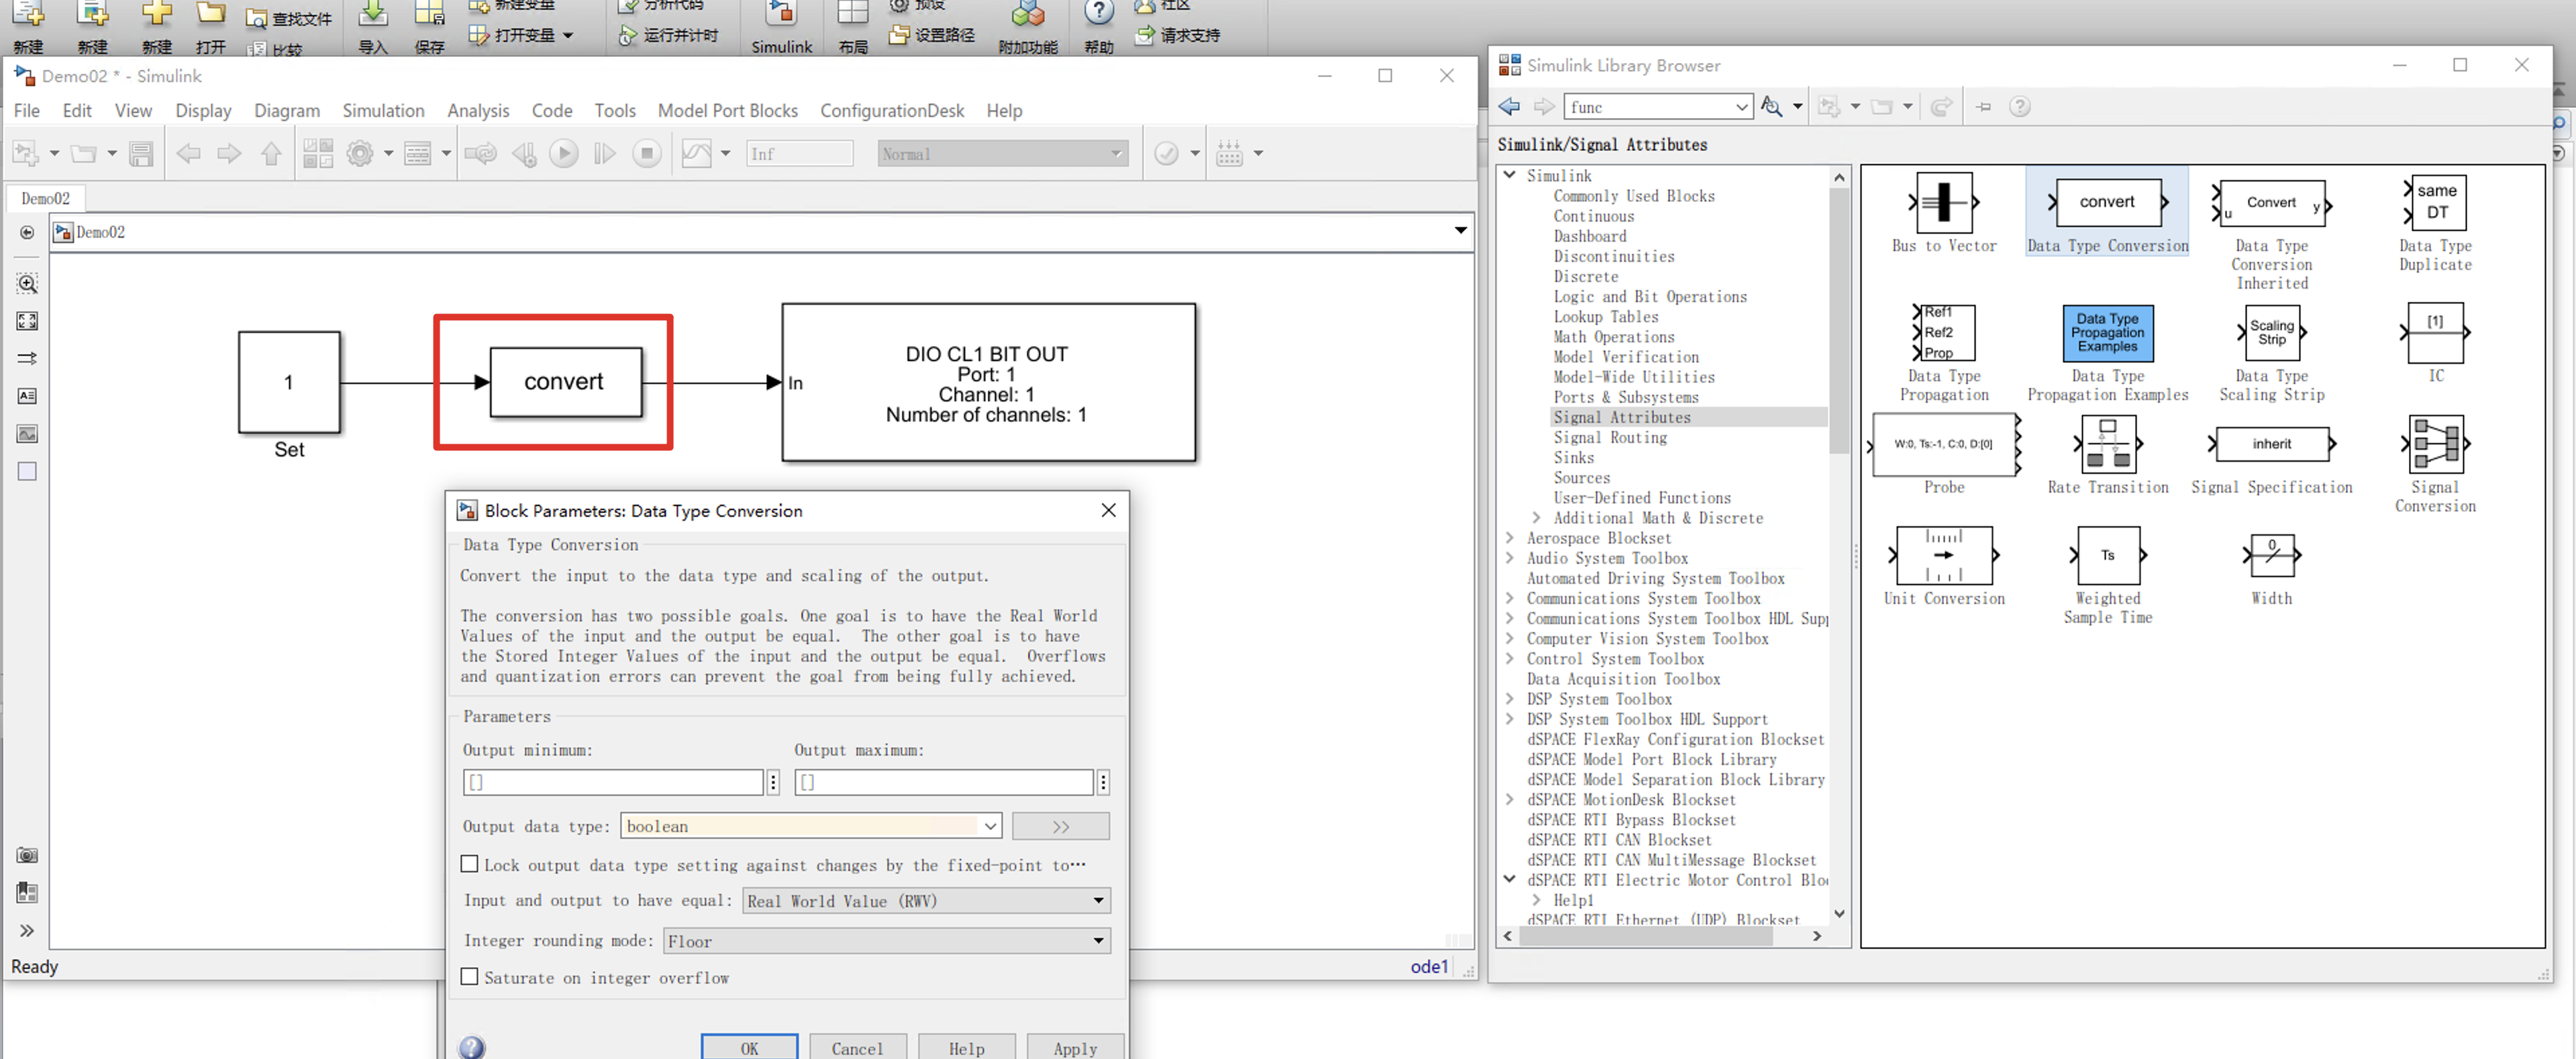Open the simulation mode Normal dropdown

1002,153
